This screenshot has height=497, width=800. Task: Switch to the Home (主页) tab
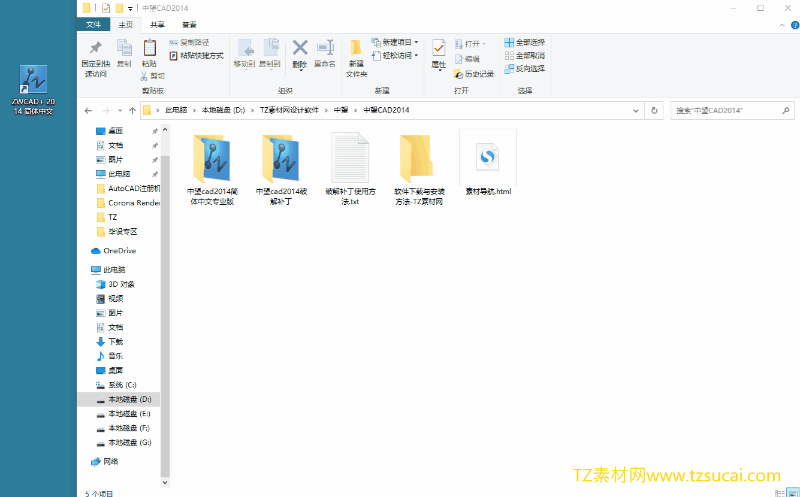(x=126, y=25)
